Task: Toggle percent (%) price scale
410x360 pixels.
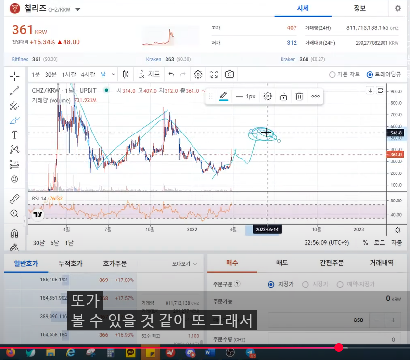Action: point(365,243)
